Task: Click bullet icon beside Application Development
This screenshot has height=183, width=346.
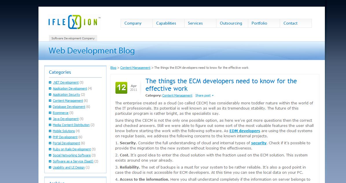Action: 50,88
